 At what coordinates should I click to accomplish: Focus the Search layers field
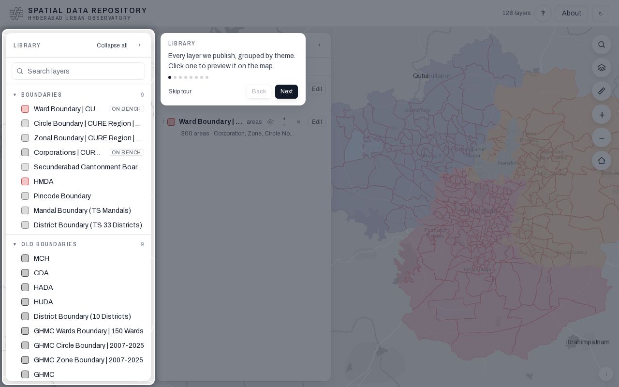pyautogui.click(x=78, y=71)
